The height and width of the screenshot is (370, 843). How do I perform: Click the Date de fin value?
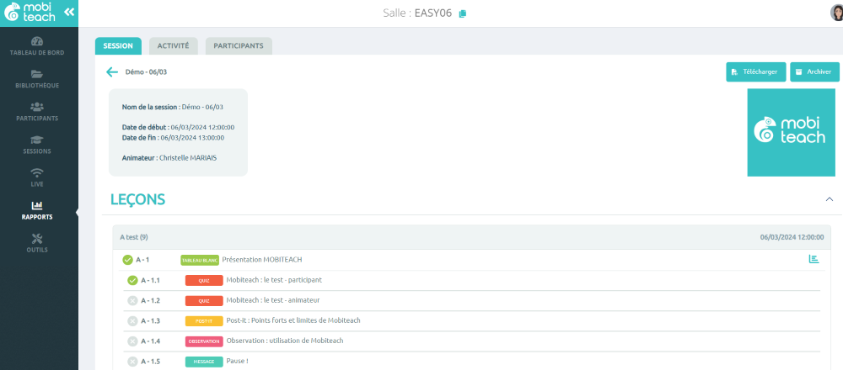192,138
